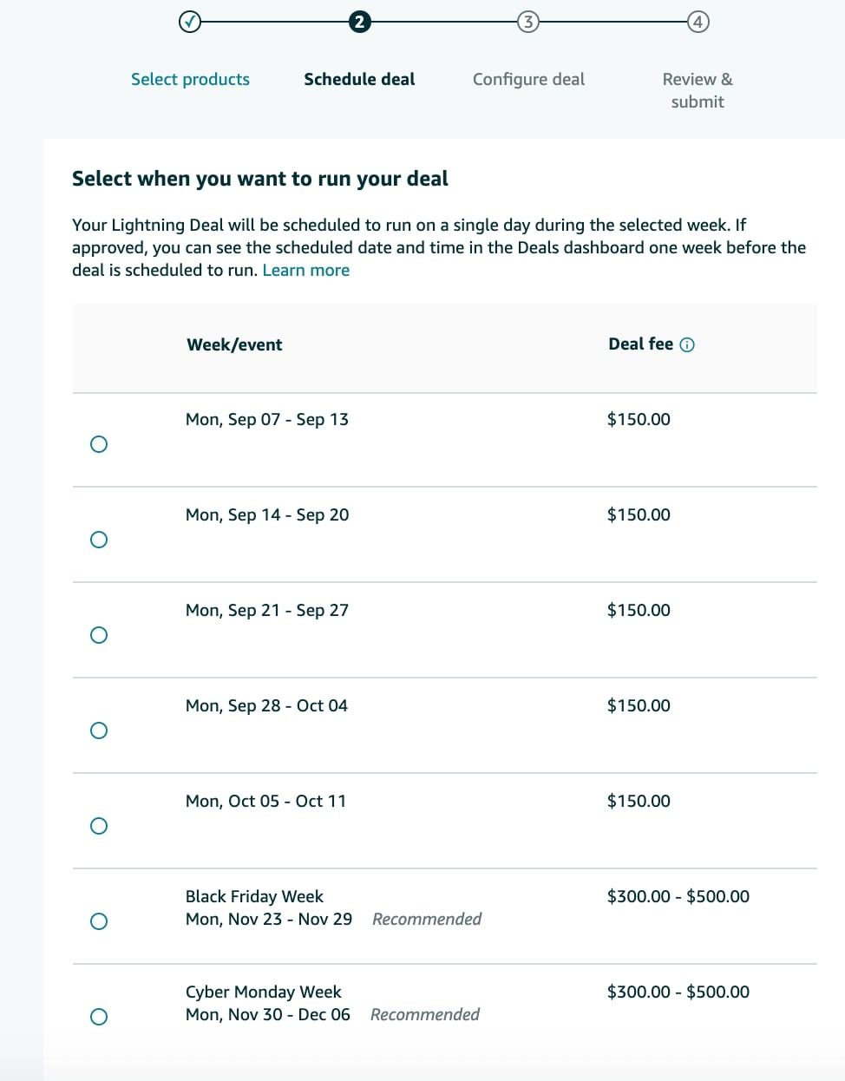Go back to the Select products step
This screenshot has height=1081, width=845.
[190, 79]
